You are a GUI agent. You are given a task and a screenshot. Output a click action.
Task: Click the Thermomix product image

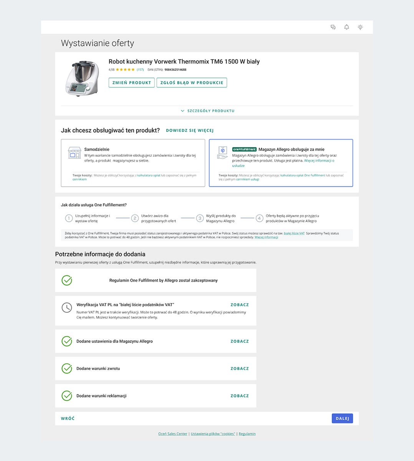(82, 78)
